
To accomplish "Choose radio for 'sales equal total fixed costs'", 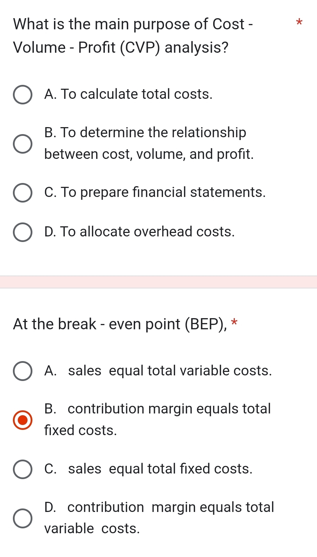I will [x=23, y=469].
